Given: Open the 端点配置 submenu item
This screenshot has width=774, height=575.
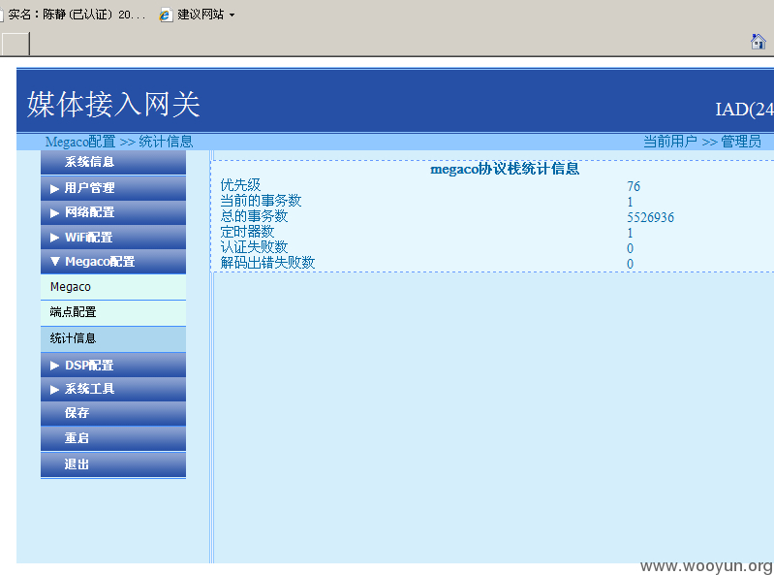Looking at the screenshot, I should 113,312.
